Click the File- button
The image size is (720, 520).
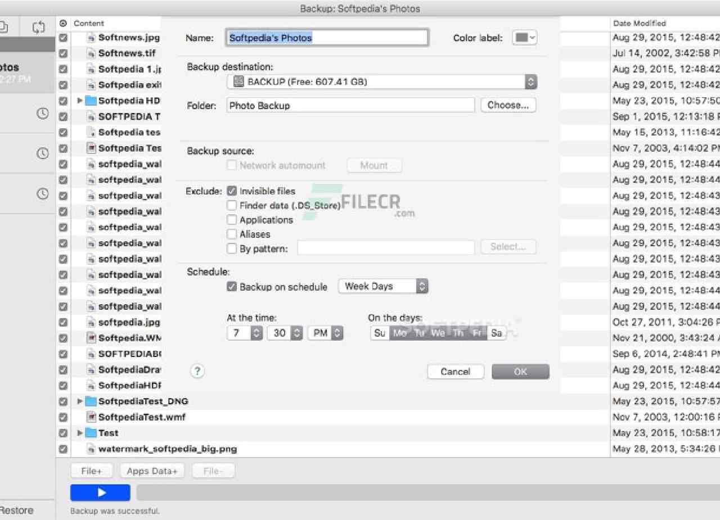click(x=213, y=471)
